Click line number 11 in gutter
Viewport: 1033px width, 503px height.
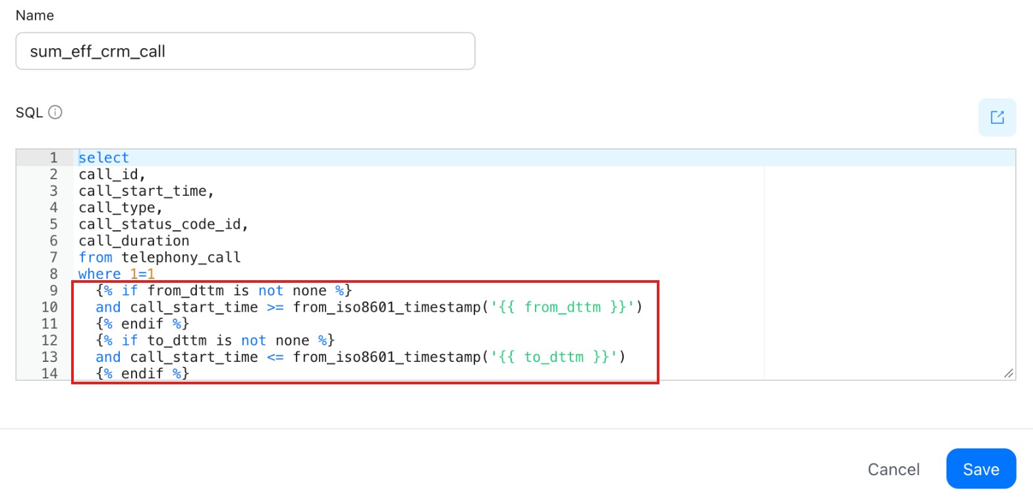(x=49, y=324)
